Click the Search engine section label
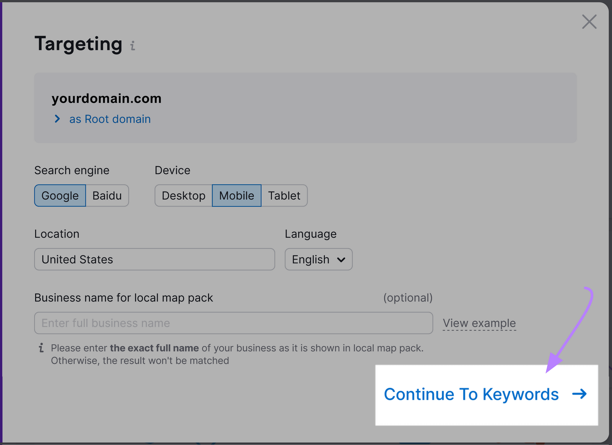Viewport: 612px width, 445px height. (x=72, y=170)
